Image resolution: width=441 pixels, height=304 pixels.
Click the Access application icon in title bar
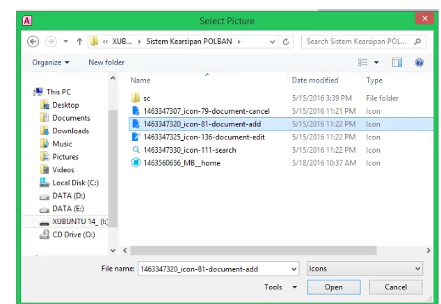pyautogui.click(x=27, y=21)
